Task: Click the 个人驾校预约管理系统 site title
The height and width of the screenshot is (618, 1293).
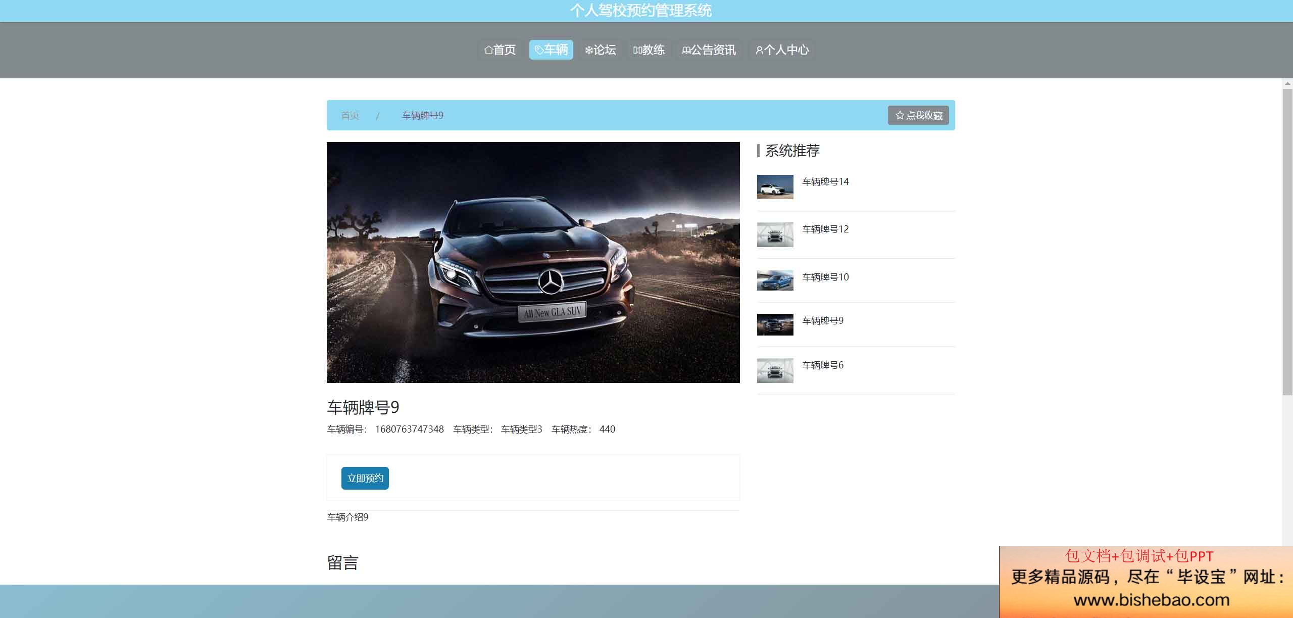Action: 641,11
